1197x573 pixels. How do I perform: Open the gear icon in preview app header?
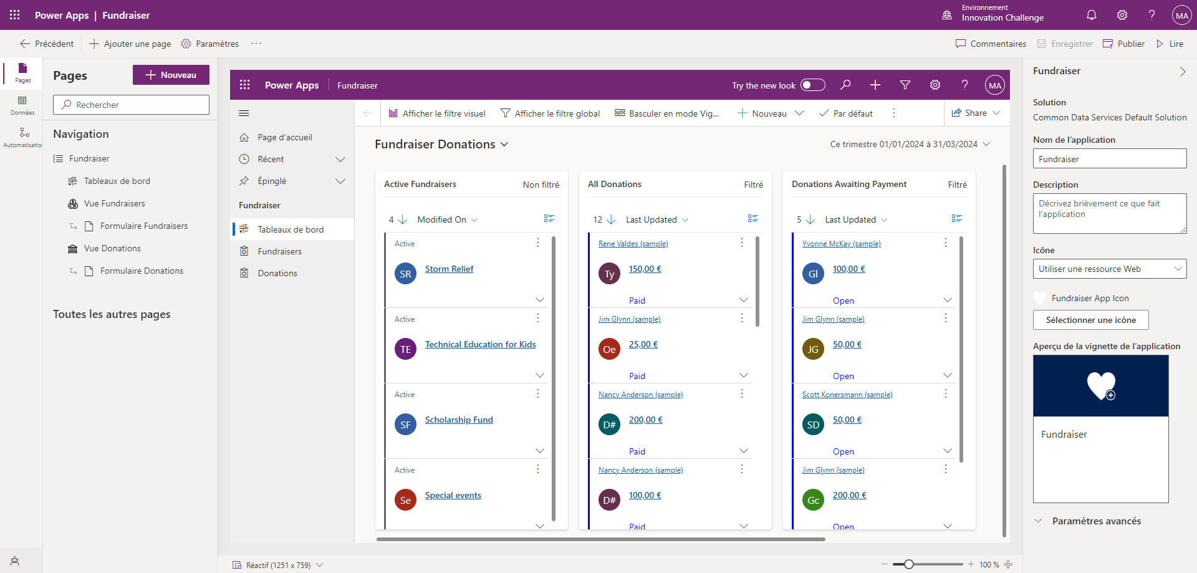935,85
